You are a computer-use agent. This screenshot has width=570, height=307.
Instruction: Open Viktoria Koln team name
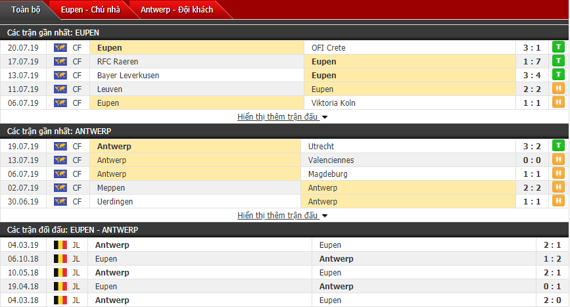point(333,103)
